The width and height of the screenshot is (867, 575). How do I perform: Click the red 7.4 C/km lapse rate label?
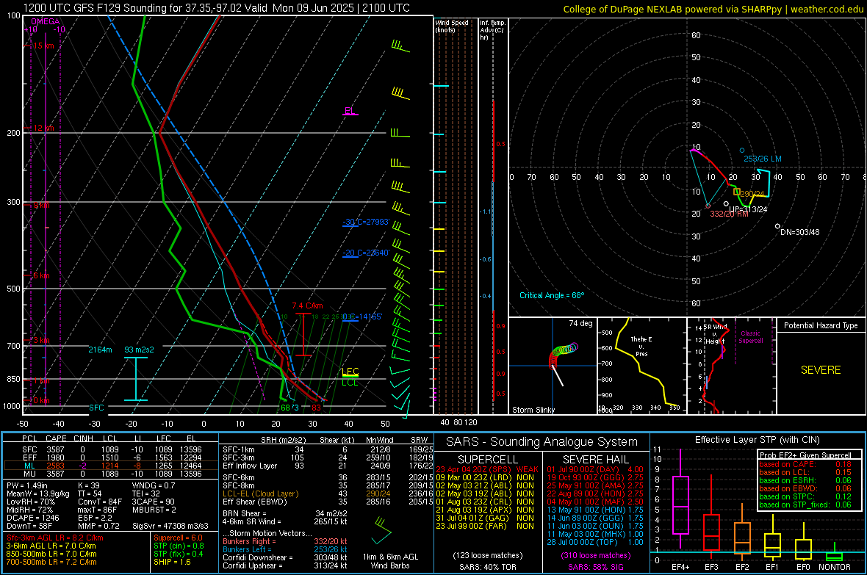(307, 305)
